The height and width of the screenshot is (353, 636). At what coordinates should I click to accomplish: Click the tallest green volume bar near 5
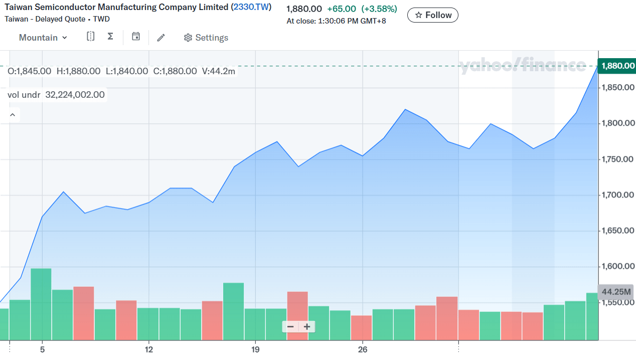(41, 303)
